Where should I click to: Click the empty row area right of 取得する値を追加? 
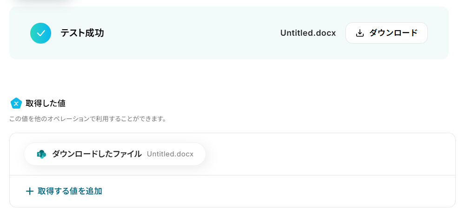279,191
